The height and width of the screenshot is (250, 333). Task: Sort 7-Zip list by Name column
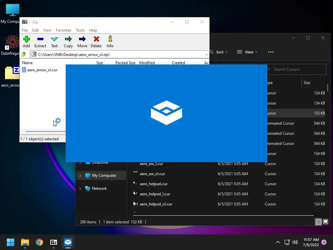pos(27,63)
